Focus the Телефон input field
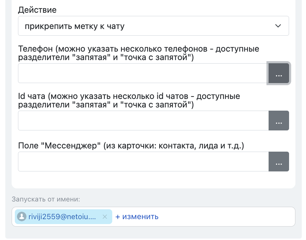Screen dimensions: 306x240 (x=143, y=74)
